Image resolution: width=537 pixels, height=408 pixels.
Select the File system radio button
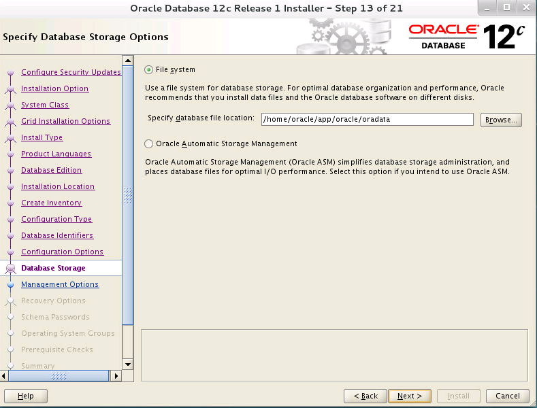click(x=148, y=70)
